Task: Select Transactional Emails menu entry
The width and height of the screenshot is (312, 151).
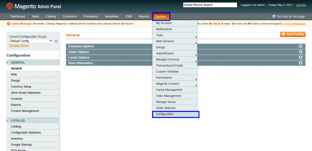Action: [x=175, y=66]
